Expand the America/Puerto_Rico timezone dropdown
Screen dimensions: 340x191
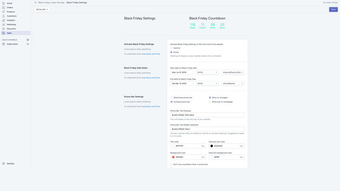[233, 72]
